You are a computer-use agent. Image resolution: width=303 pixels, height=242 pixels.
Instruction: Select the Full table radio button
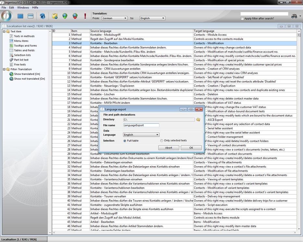coord(125,141)
